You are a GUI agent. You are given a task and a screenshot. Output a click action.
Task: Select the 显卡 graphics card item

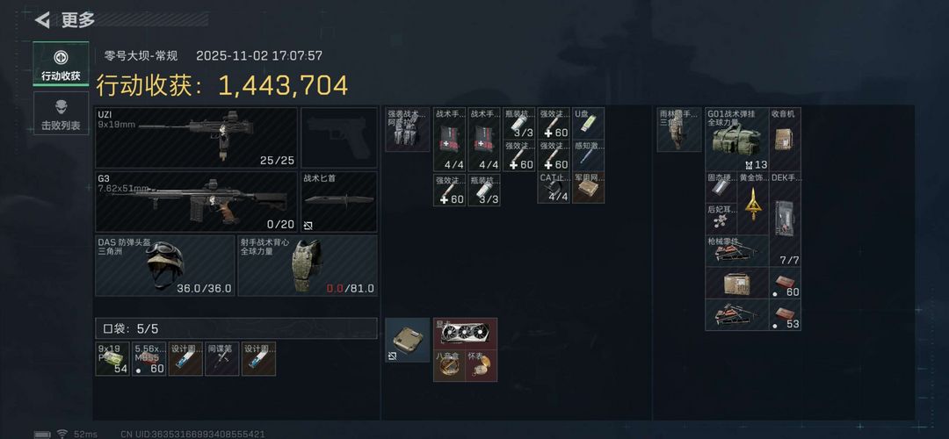click(x=466, y=334)
